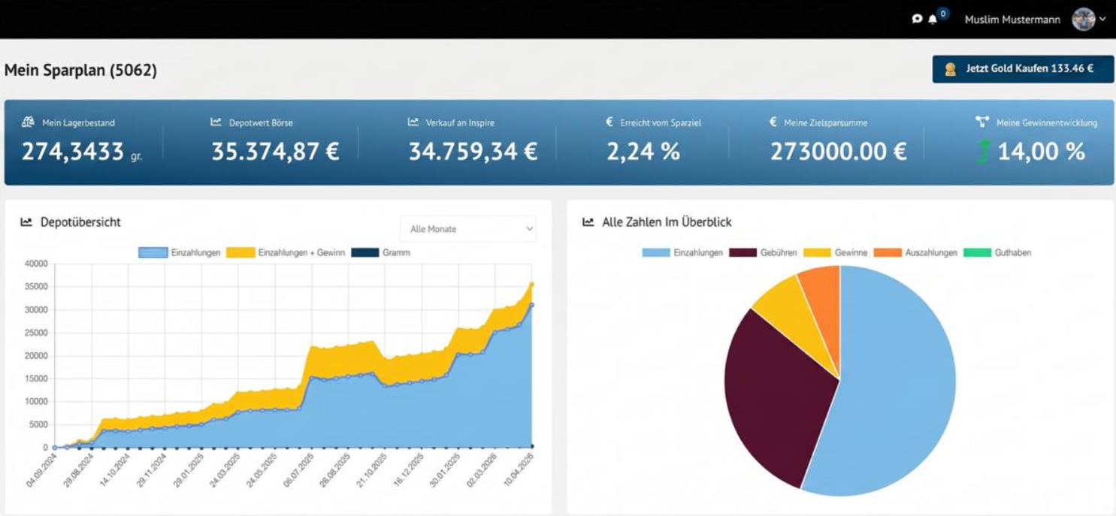
Task: Click the Jetzt Gold Kaufen button
Action: point(1024,69)
